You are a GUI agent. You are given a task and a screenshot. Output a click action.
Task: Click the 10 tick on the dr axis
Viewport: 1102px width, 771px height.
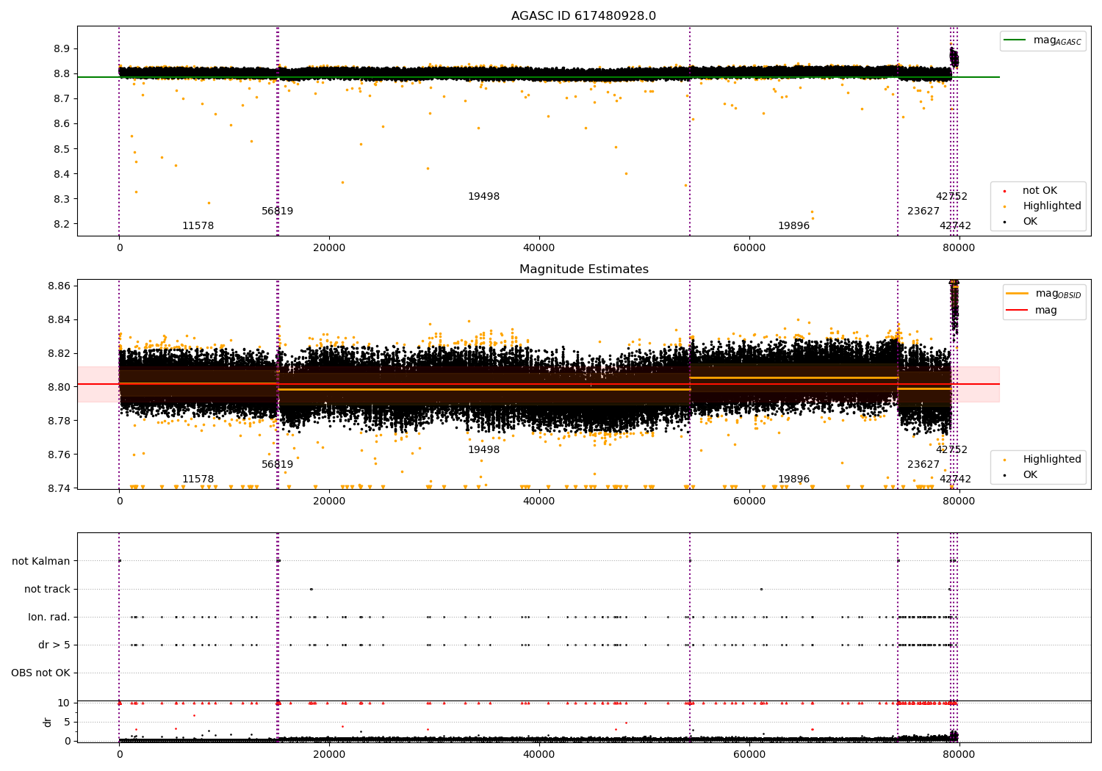point(64,703)
